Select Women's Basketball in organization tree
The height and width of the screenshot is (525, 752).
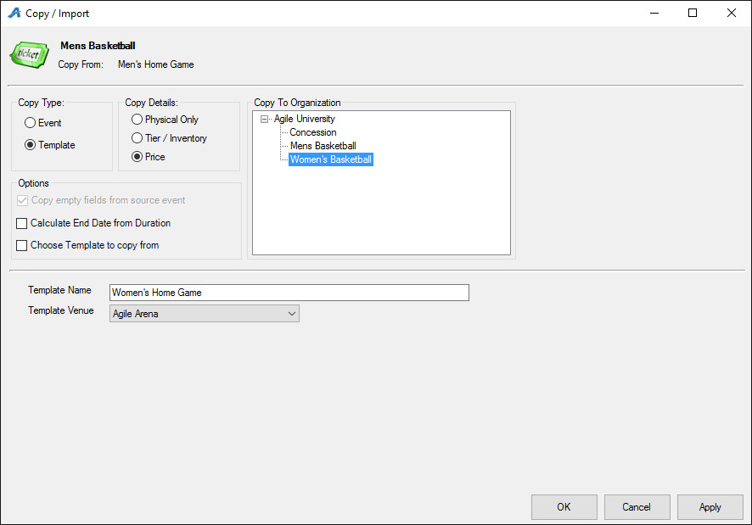click(x=331, y=159)
